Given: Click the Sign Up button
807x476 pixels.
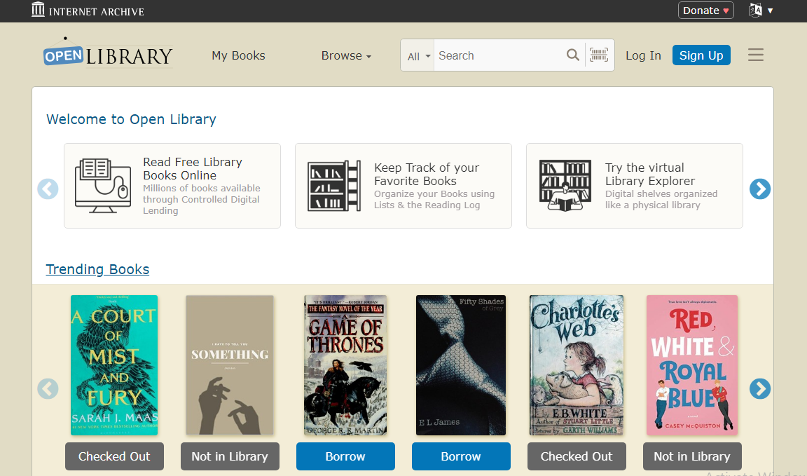Looking at the screenshot, I should (x=701, y=55).
